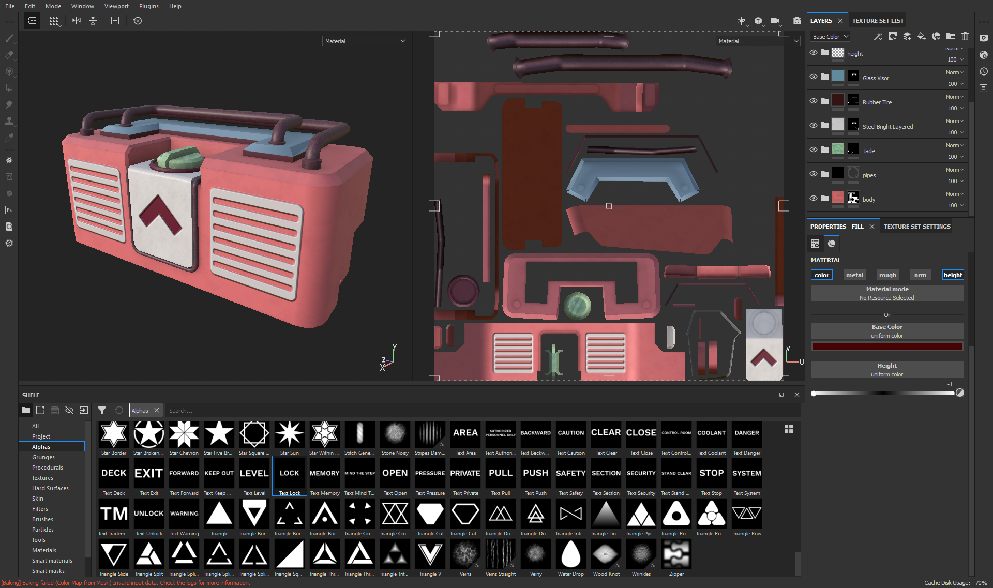Viewport: 993px width, 588px height.
Task: Open Jade layer opacity dropdown
Action: tap(955, 157)
